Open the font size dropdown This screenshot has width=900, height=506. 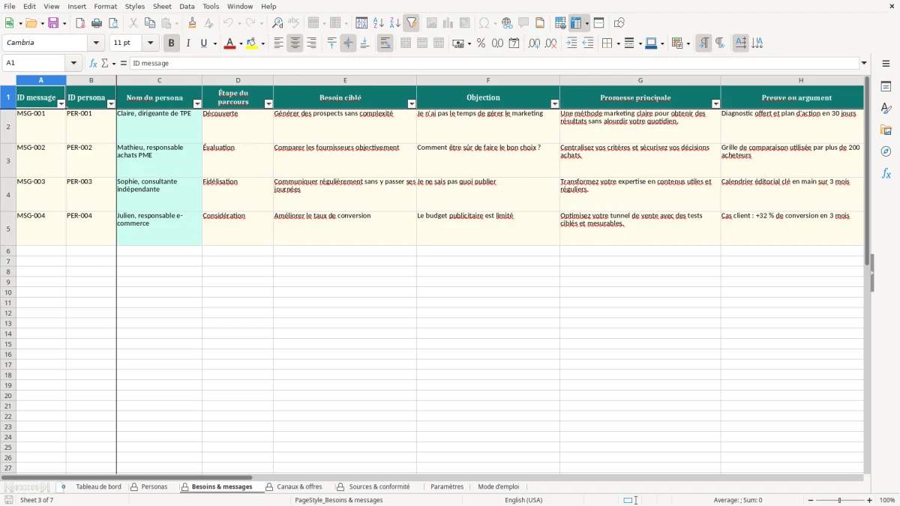(150, 43)
